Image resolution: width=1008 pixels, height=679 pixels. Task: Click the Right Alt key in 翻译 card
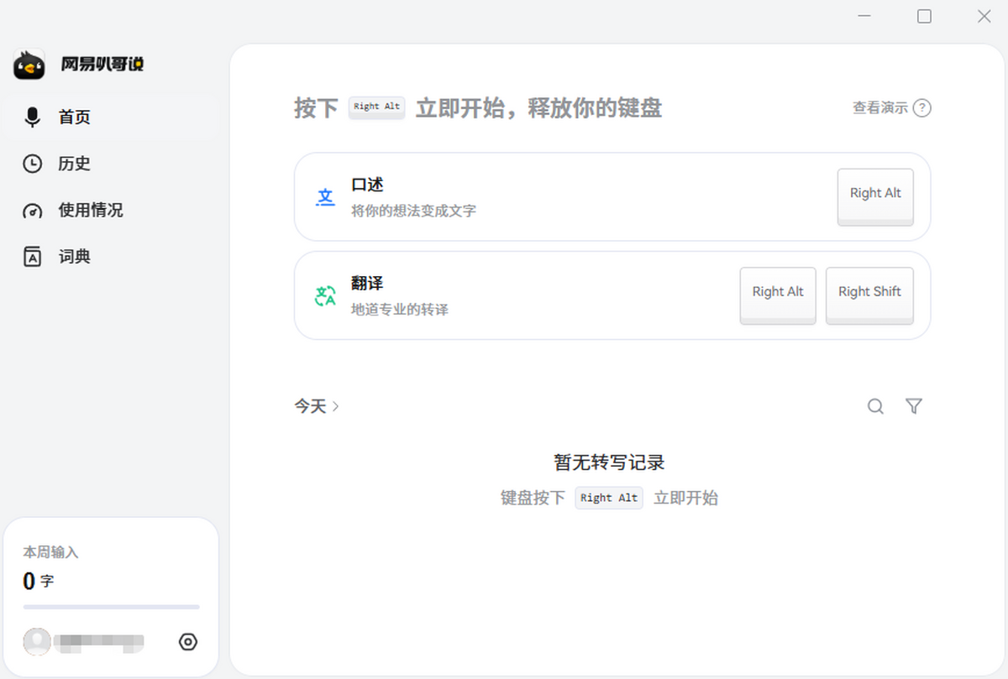tap(778, 296)
